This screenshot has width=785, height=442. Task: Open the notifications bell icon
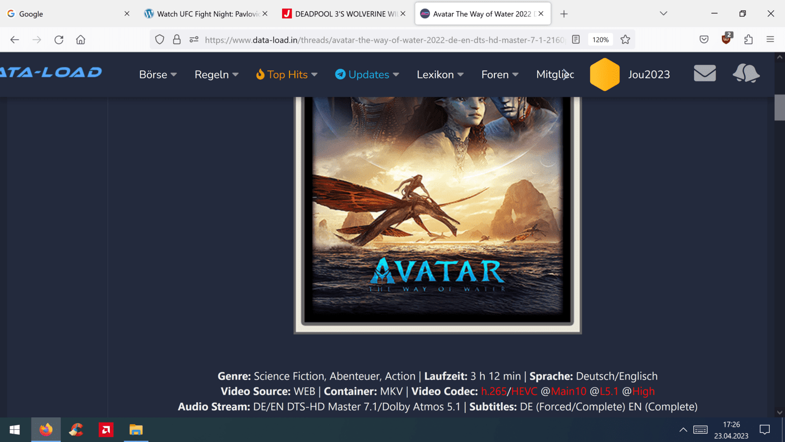click(x=746, y=74)
